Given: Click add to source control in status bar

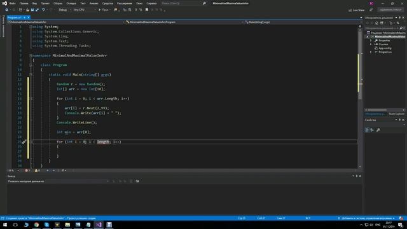Looking at the screenshot, I should 366,218.
